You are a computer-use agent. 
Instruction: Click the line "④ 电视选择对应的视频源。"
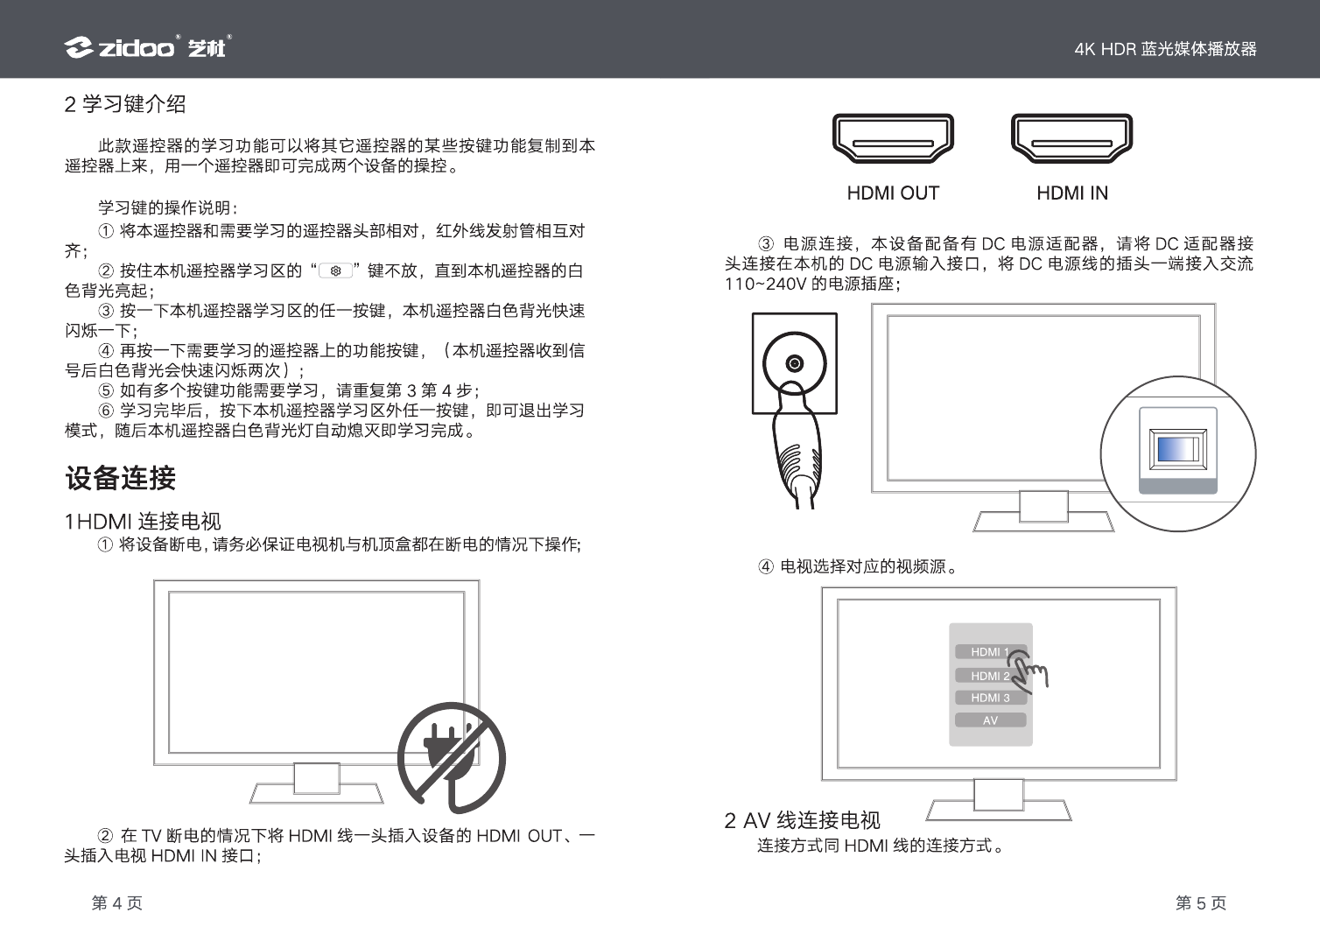tap(858, 566)
